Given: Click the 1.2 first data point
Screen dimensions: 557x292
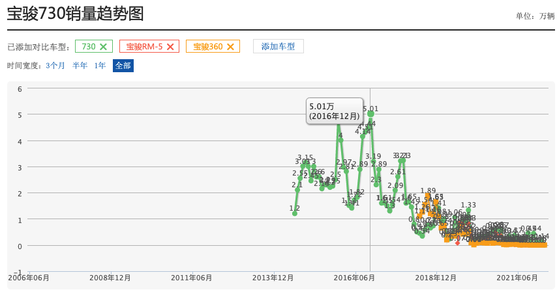Looking at the screenshot, I should (x=295, y=213).
